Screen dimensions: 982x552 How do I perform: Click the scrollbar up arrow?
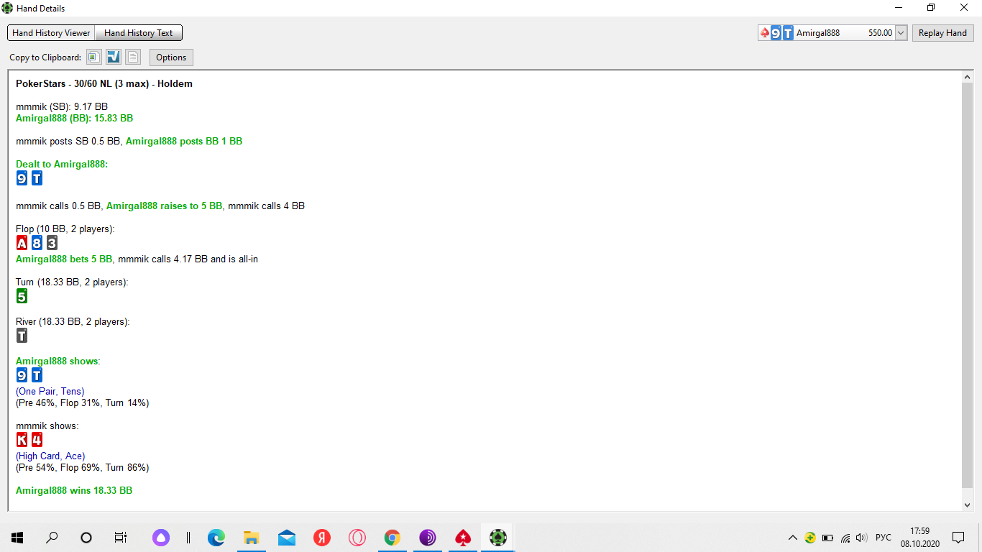click(967, 77)
